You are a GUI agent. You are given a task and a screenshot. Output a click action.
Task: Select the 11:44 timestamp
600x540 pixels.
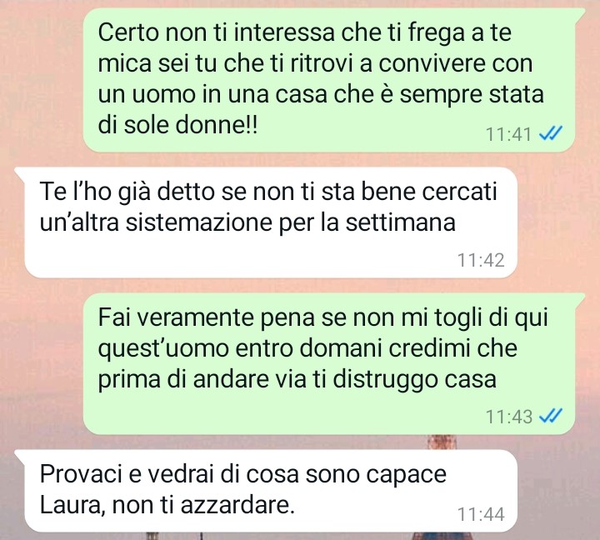pos(481,514)
